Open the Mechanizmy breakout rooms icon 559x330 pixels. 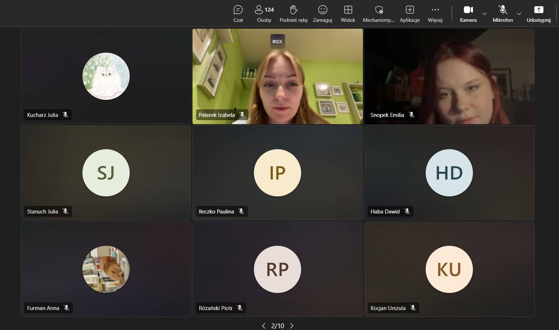point(378,14)
